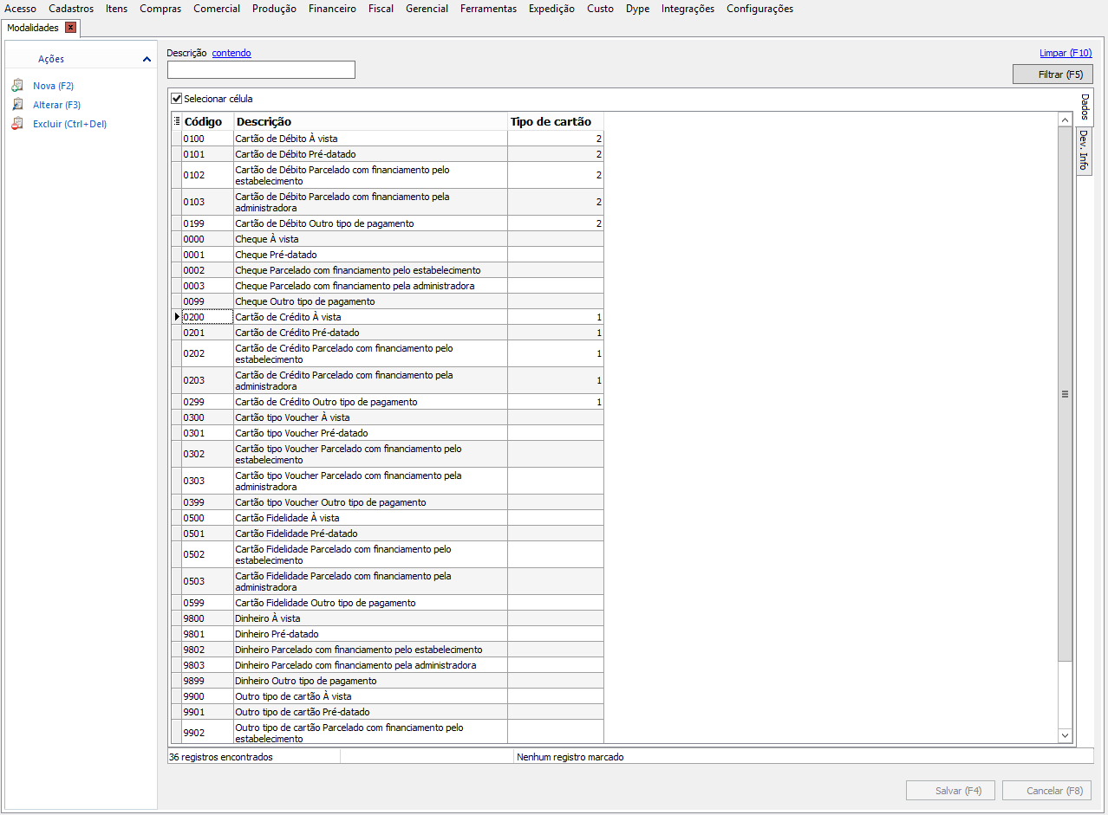Click the grid column options icon beside Código

177,121
